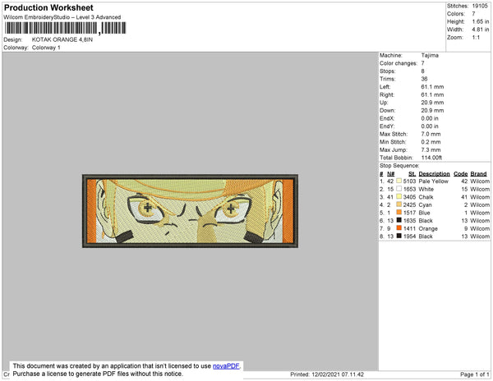Click the Colors value 7 in header
493x381 pixels.
(473, 14)
